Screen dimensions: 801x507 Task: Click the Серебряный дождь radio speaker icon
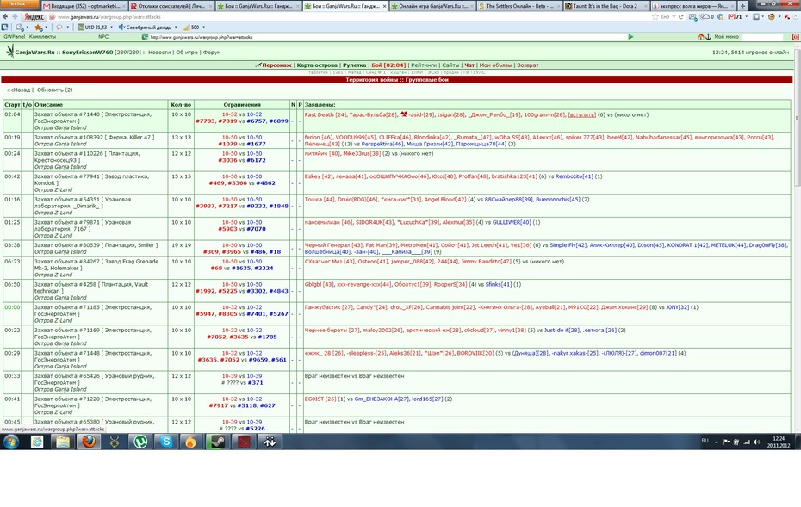click(x=121, y=27)
